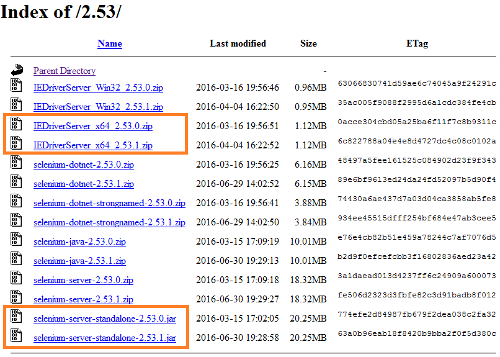Download selenium-java-2.53.0.zip
Viewport: 500px width, 357px height.
(x=79, y=242)
